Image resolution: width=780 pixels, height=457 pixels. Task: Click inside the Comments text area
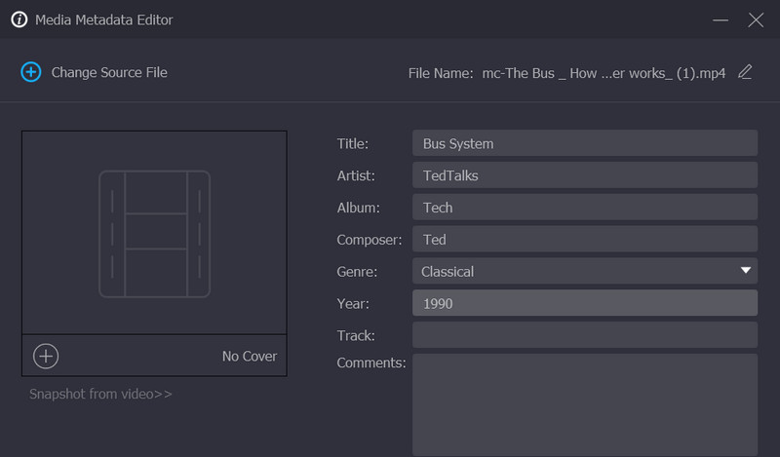[584, 404]
